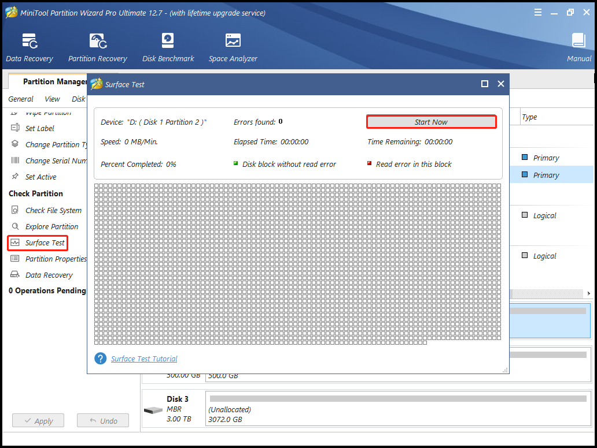597x448 pixels.
Task: Click the Apply button
Action: click(x=38, y=421)
